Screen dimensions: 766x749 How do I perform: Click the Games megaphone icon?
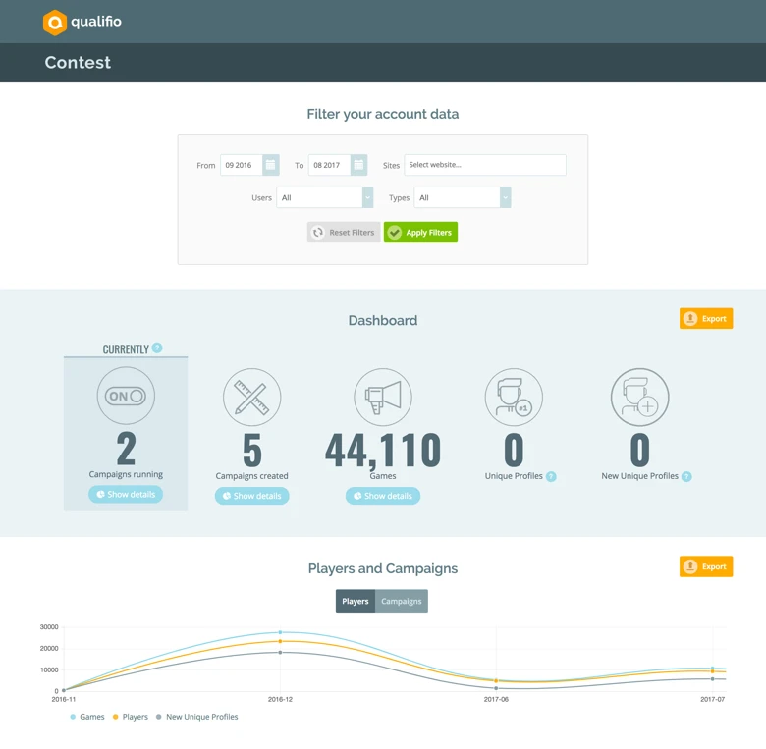pos(383,397)
